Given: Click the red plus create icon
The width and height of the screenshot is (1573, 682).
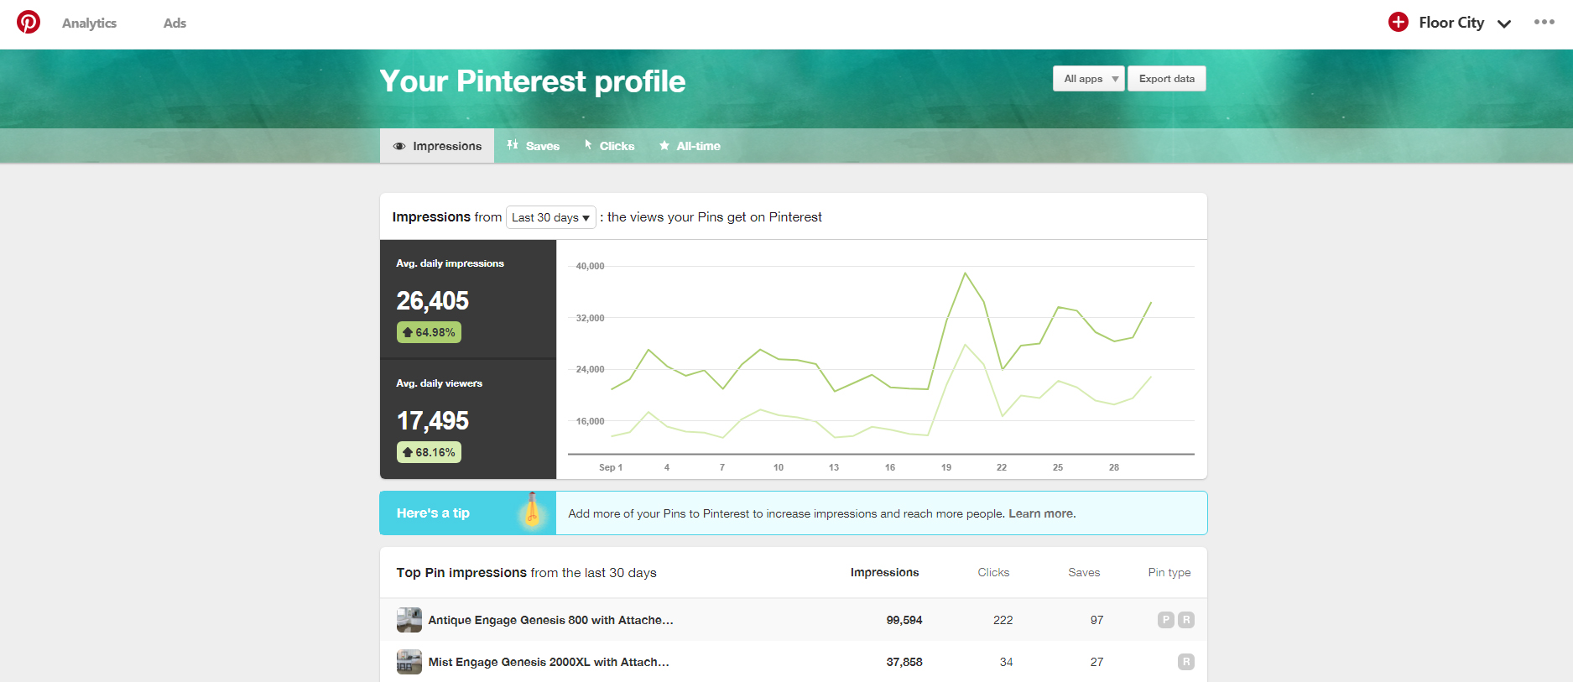Looking at the screenshot, I should 1398,23.
